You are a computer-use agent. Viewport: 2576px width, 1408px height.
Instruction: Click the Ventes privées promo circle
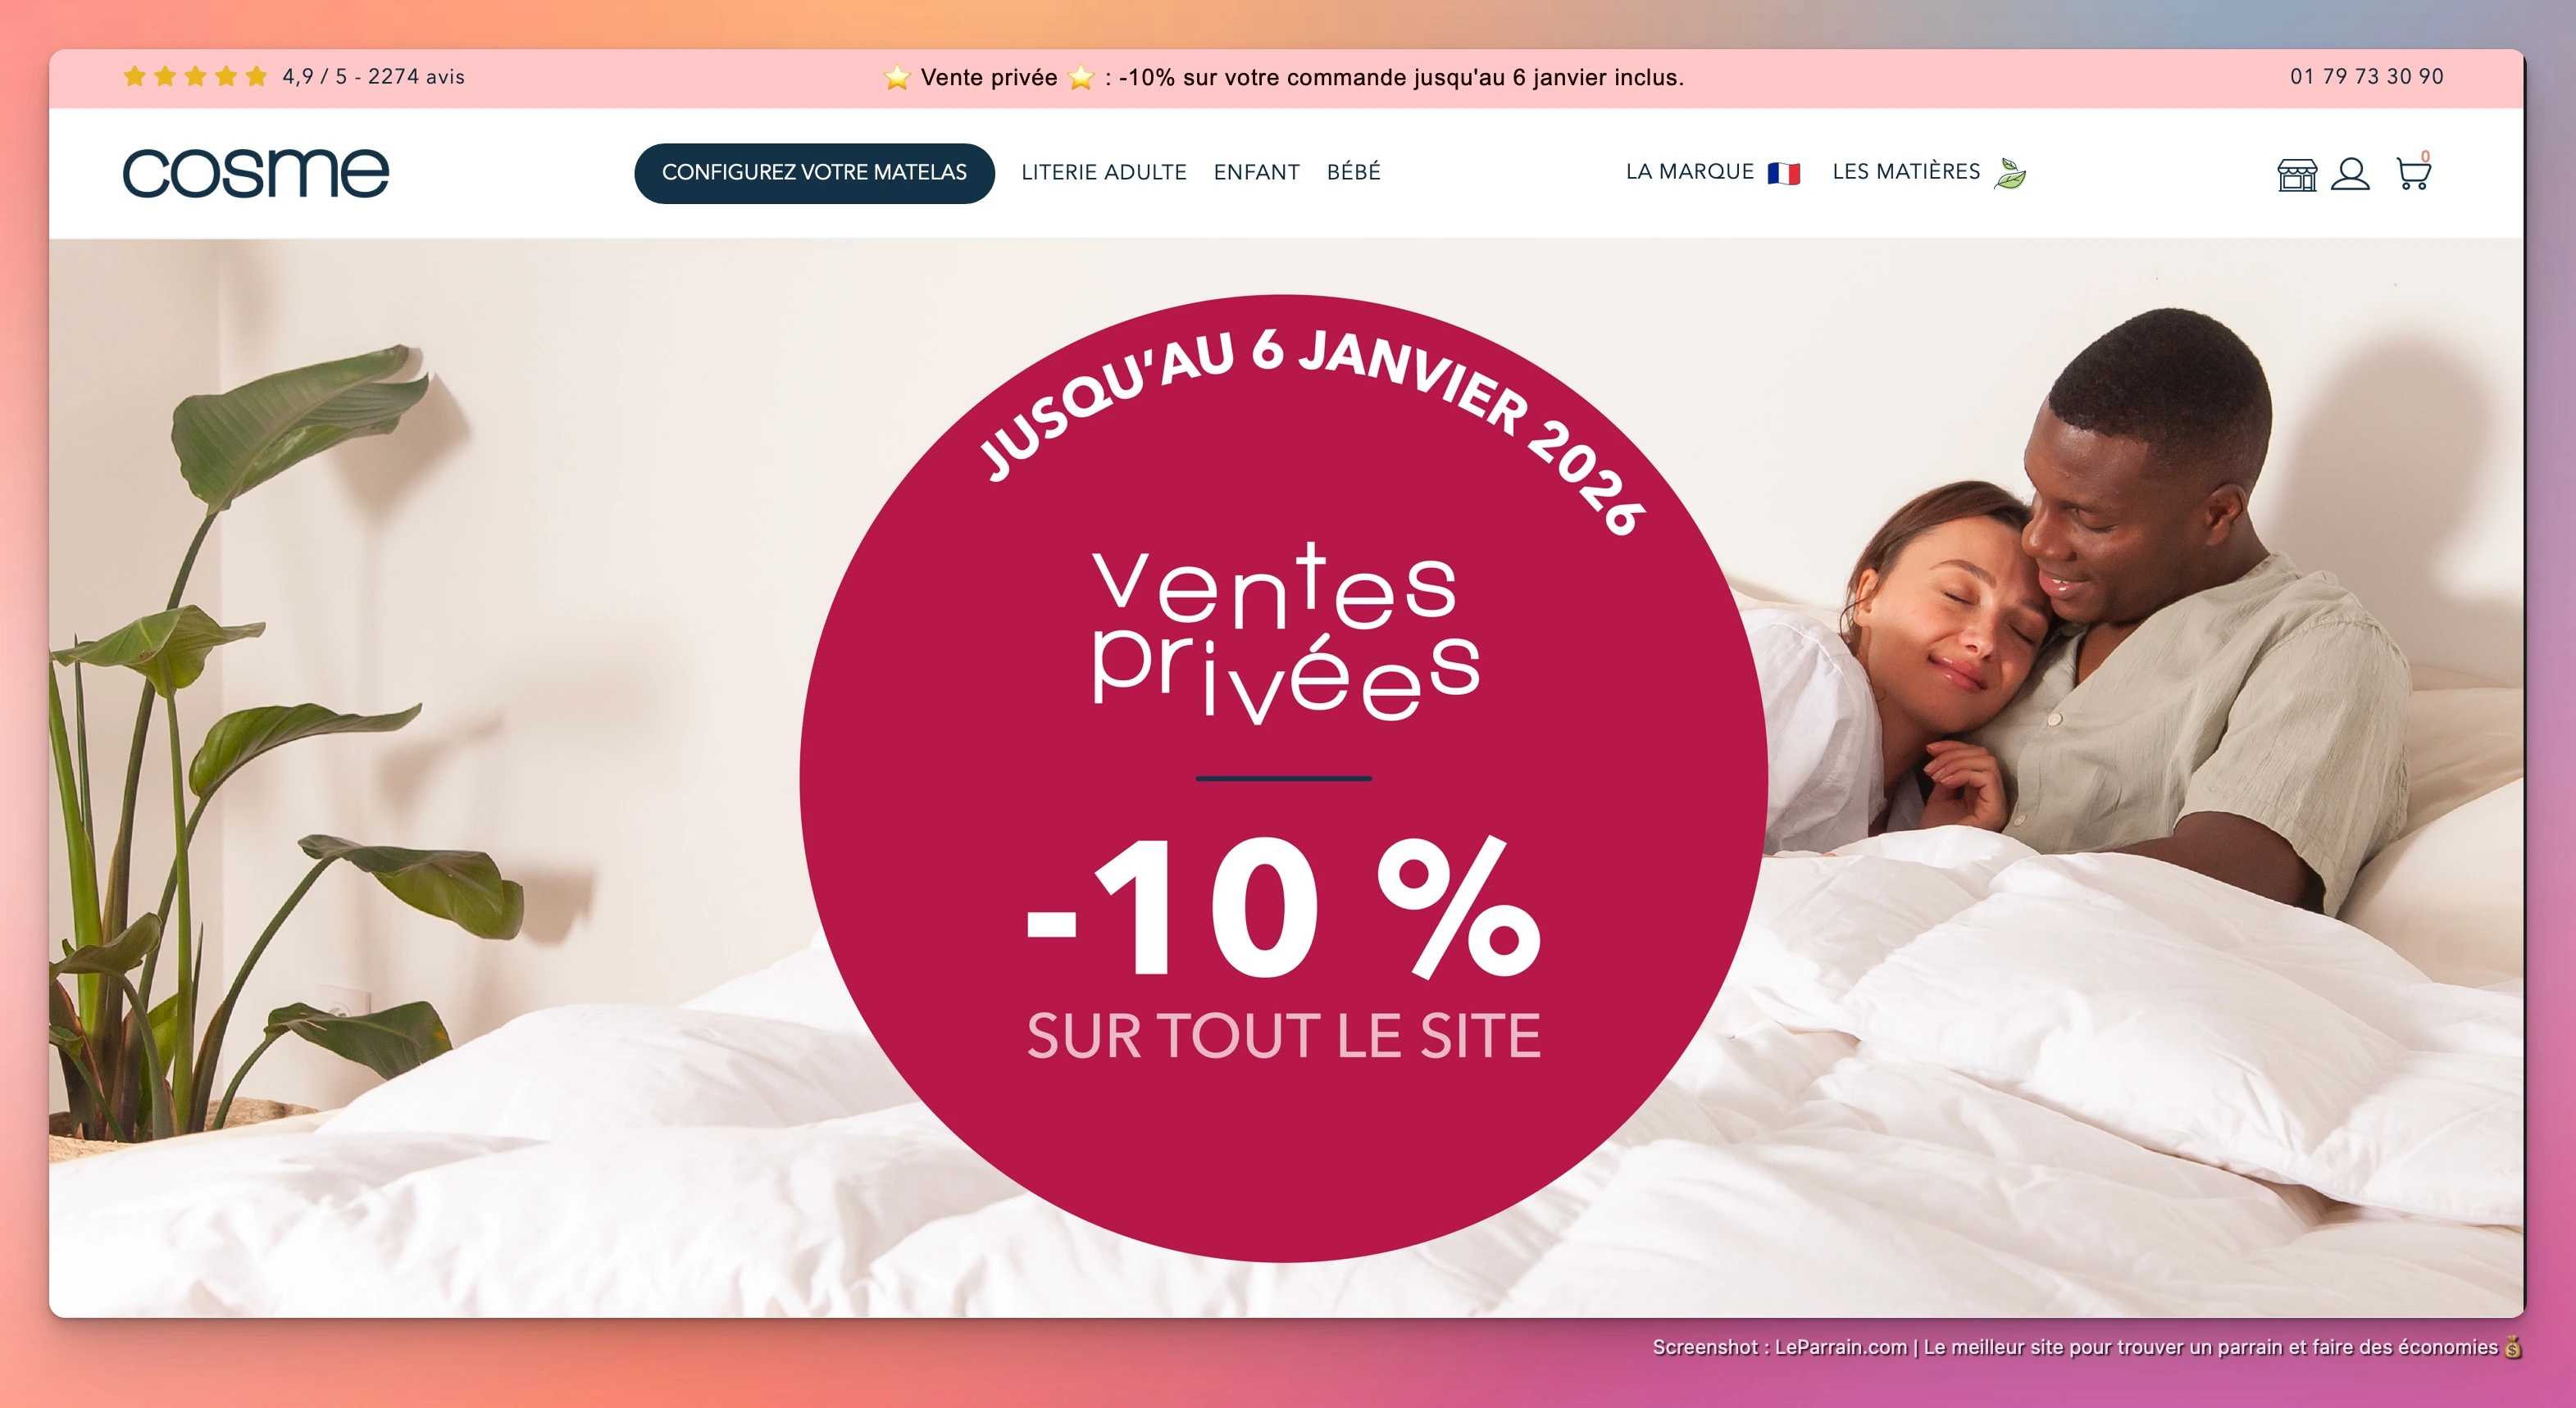pyautogui.click(x=1283, y=778)
